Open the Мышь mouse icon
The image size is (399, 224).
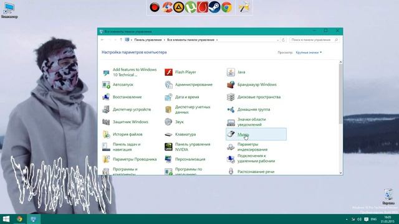231,134
